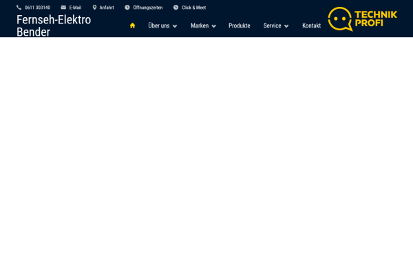Click the E-Mail link
This screenshot has height=258, width=413.
[75, 8]
